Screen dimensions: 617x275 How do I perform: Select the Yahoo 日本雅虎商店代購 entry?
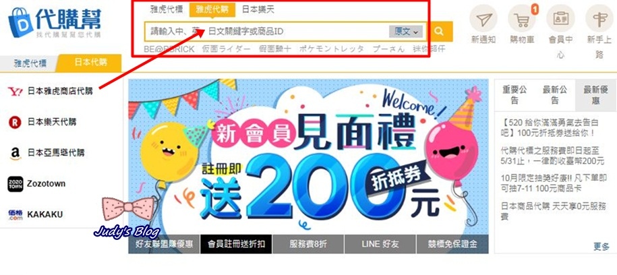51,92
